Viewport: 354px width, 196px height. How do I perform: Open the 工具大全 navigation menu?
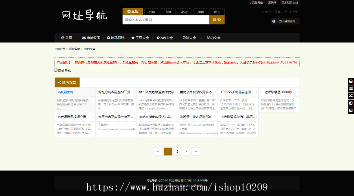coord(140,38)
